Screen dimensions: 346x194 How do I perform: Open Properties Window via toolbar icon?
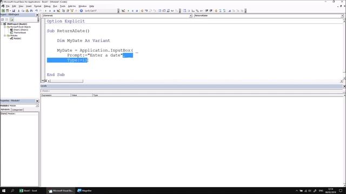[68, 11]
